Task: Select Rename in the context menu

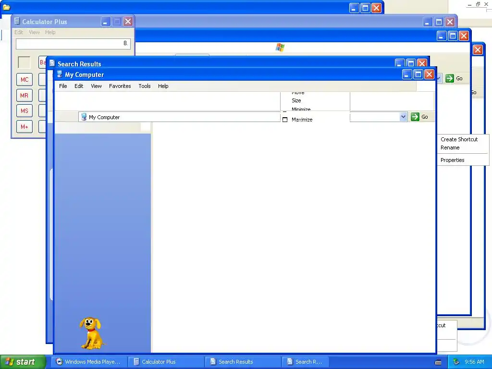Action: 450,148
